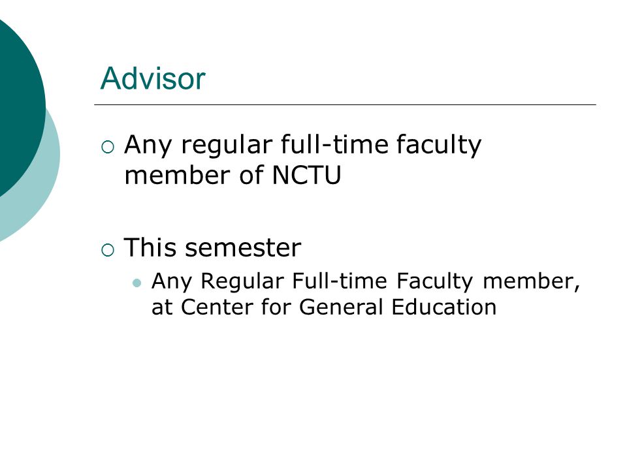Viewport: 627px width, 470px height.
Task: Click the 'at Center for General Education' line
Action: (x=324, y=307)
